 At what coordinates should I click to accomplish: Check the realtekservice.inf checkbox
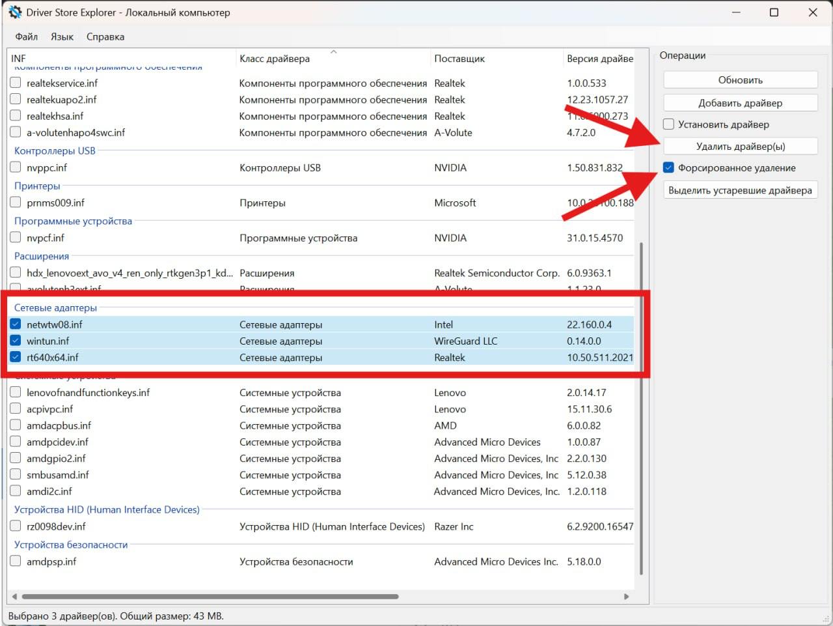point(16,83)
